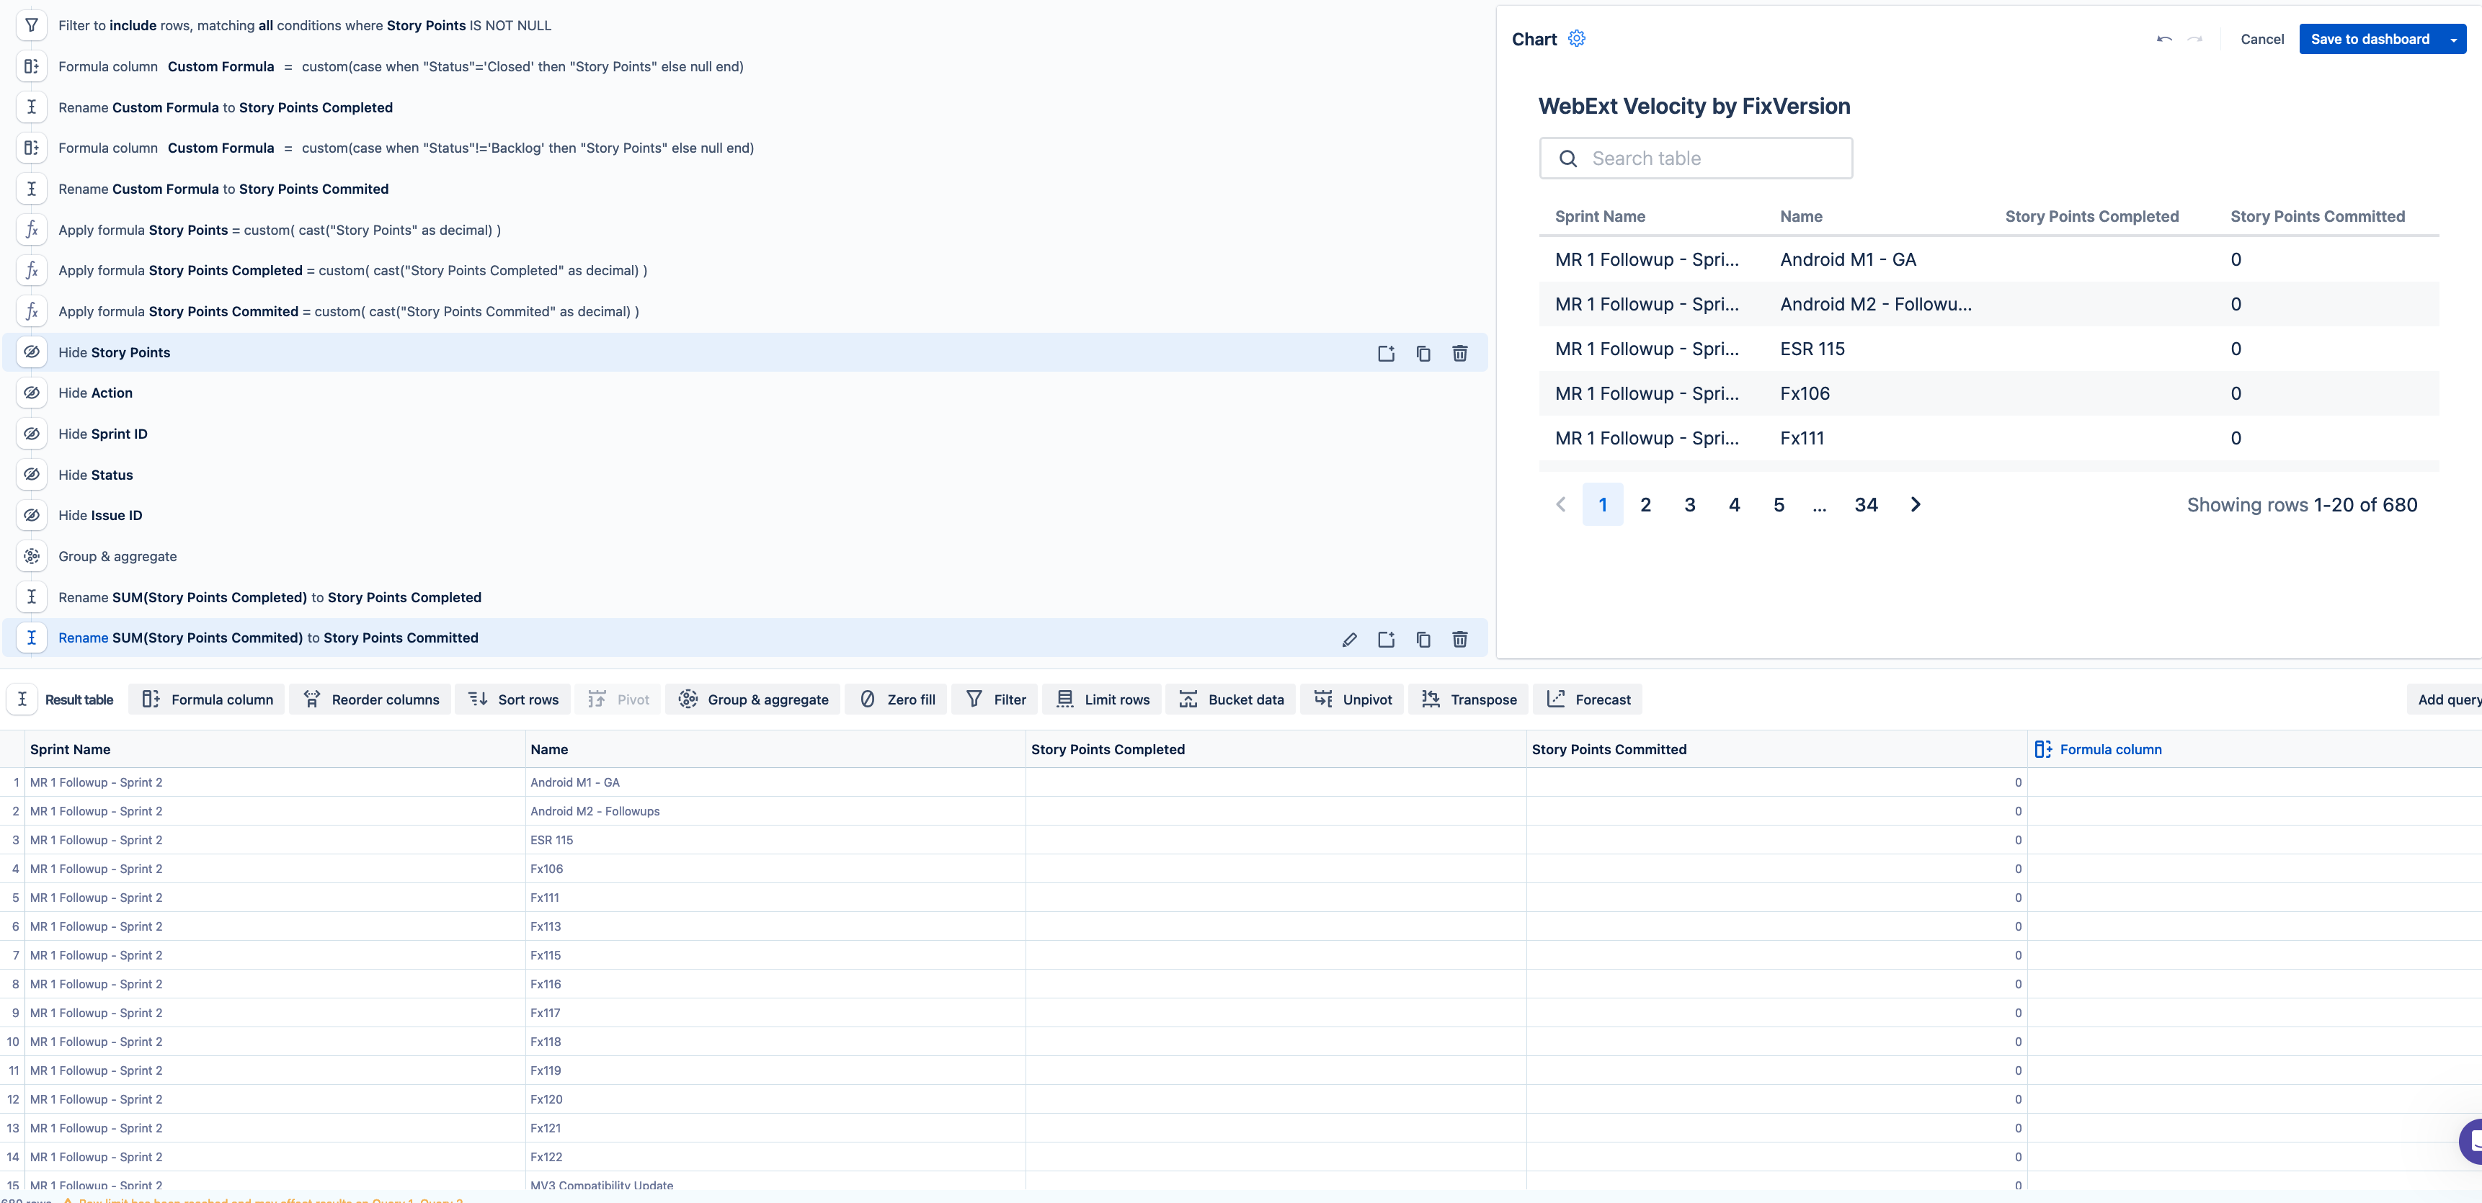Edit the Rename Story Points Committed step

[1349, 640]
